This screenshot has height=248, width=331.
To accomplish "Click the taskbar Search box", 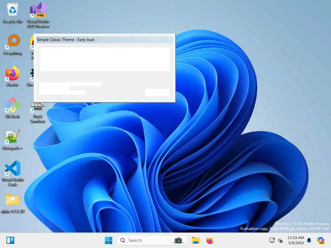I will click(x=152, y=240).
